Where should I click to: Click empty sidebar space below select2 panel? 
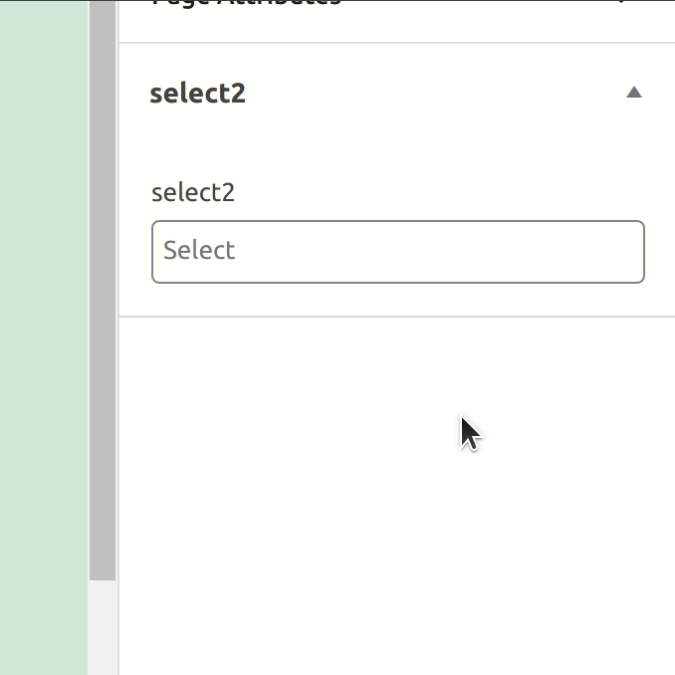397,495
